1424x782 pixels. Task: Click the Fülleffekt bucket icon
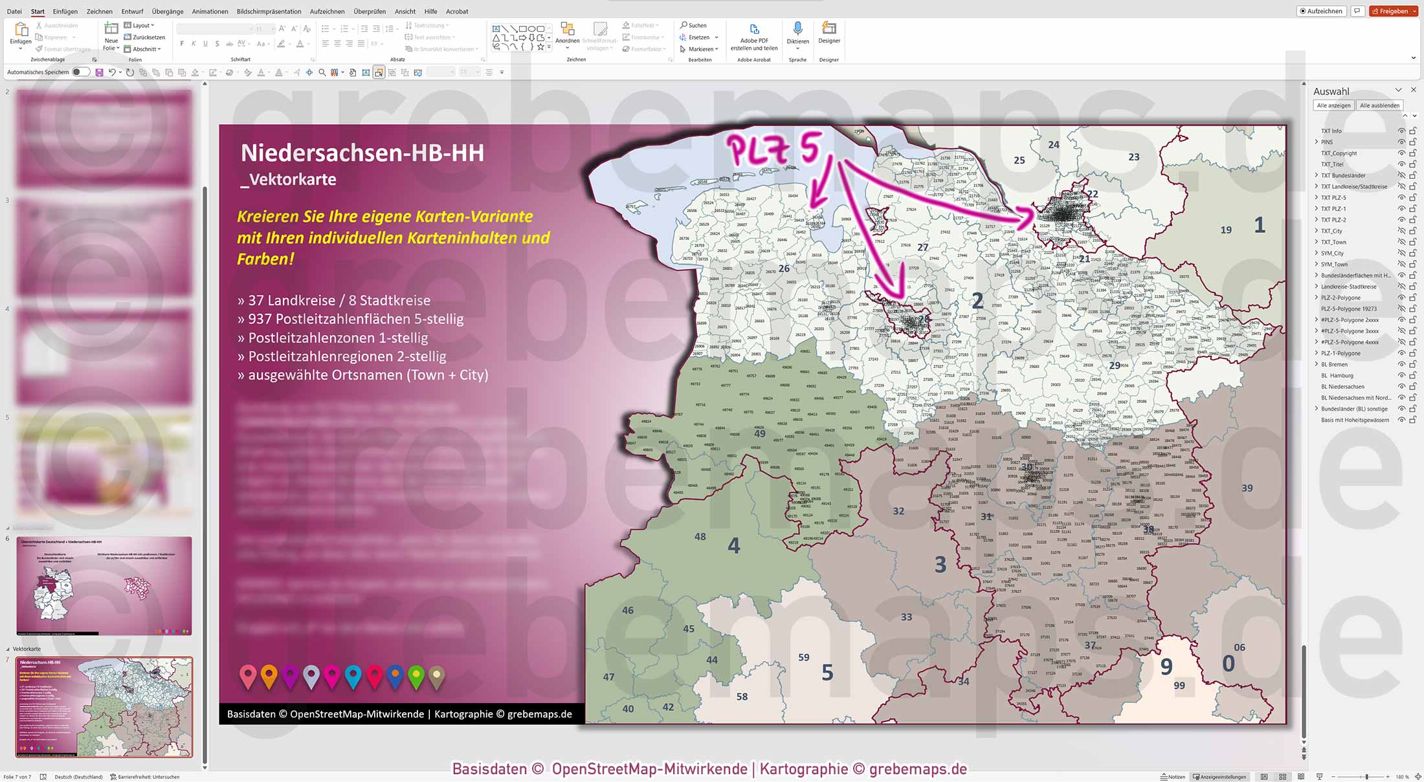(625, 25)
